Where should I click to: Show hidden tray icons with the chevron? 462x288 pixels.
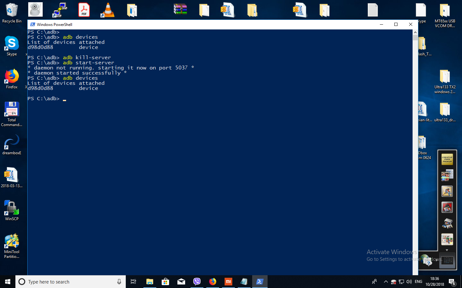coord(386,282)
